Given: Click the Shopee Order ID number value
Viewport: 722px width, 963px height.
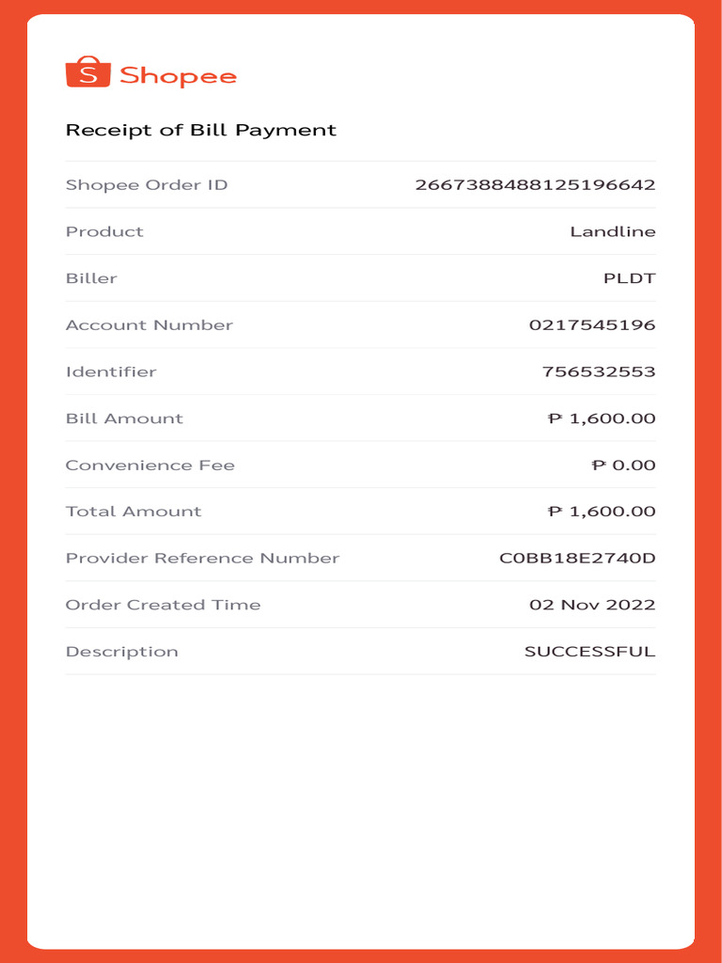Looking at the screenshot, I should point(535,185).
